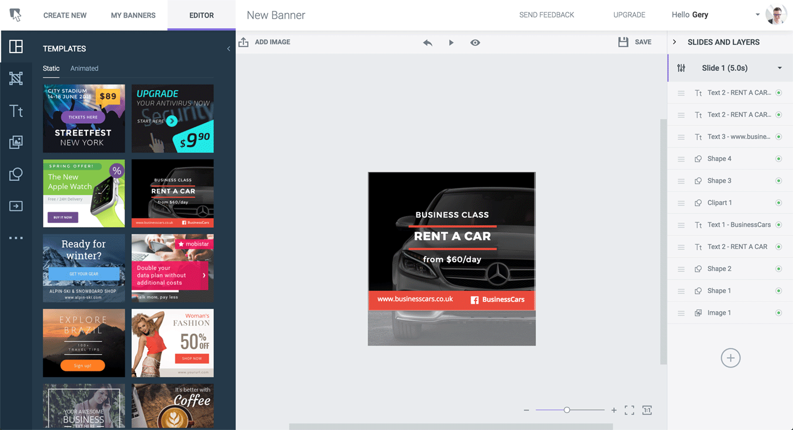Go to the Create New tab
793x430 pixels.
click(x=65, y=15)
